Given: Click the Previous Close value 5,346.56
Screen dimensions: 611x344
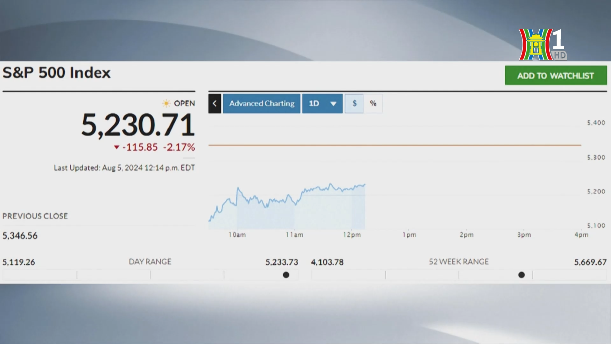Looking at the screenshot, I should click(x=20, y=236).
